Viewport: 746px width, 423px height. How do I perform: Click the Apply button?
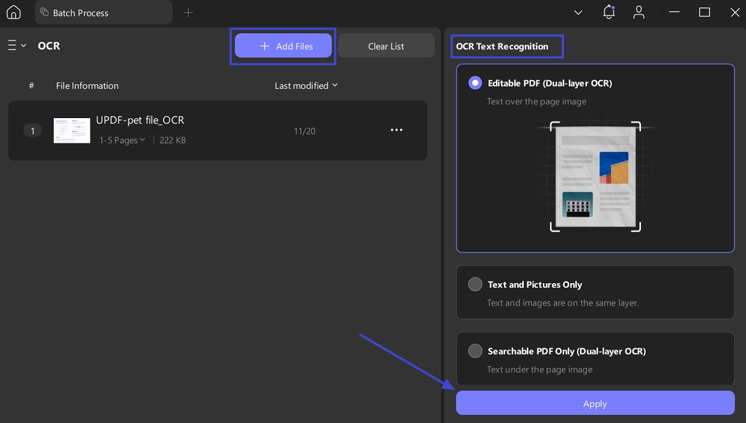(x=595, y=403)
